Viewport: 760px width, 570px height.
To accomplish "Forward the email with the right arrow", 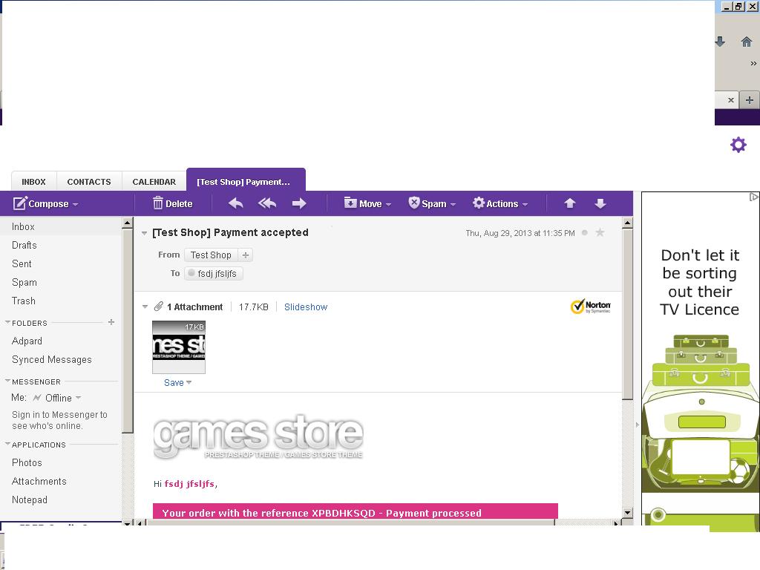I will [299, 203].
